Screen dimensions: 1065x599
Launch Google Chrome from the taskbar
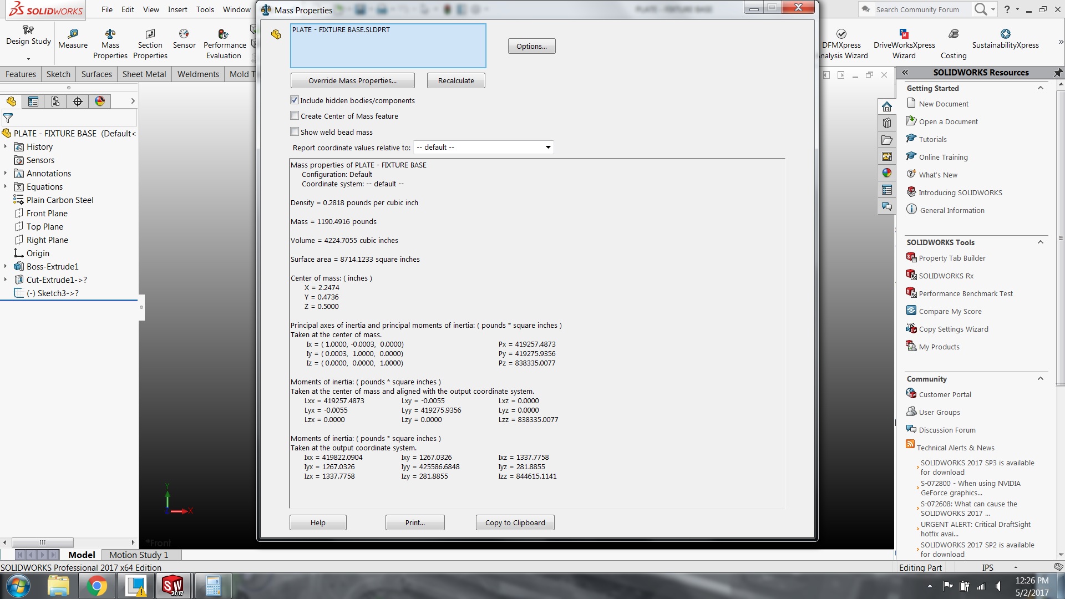pyautogui.click(x=97, y=586)
